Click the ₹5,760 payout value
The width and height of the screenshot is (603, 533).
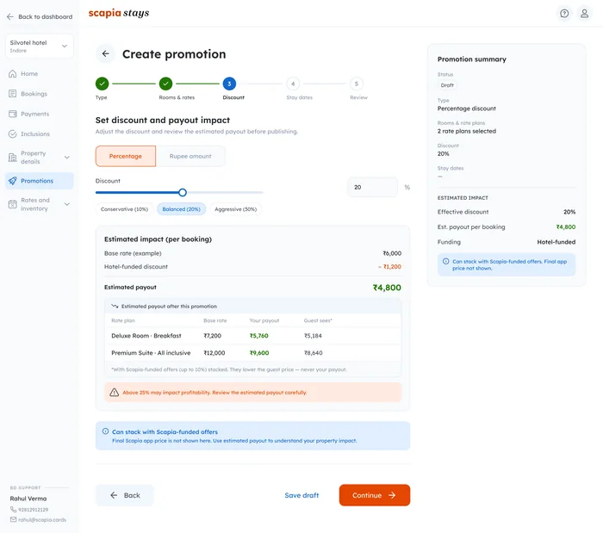tap(258, 336)
